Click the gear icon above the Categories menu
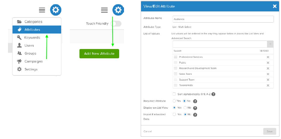The width and height of the screenshot is (281, 139). (55, 10)
